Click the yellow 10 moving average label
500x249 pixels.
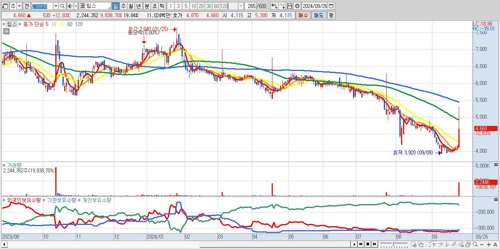[x=54, y=24]
